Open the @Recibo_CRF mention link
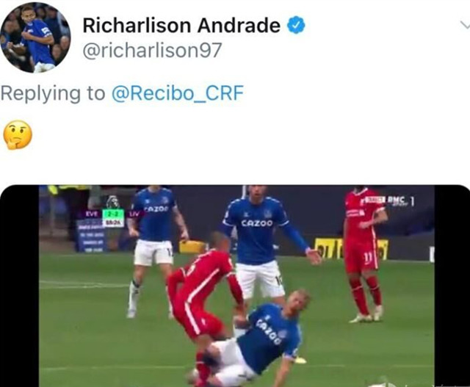Viewport: 470px width, 387px height. pyautogui.click(x=178, y=93)
